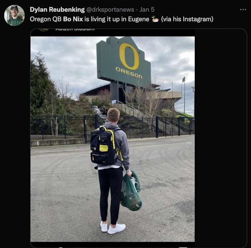
Task: Open the tweet permalink dated Jan 5
Action: click(x=146, y=10)
